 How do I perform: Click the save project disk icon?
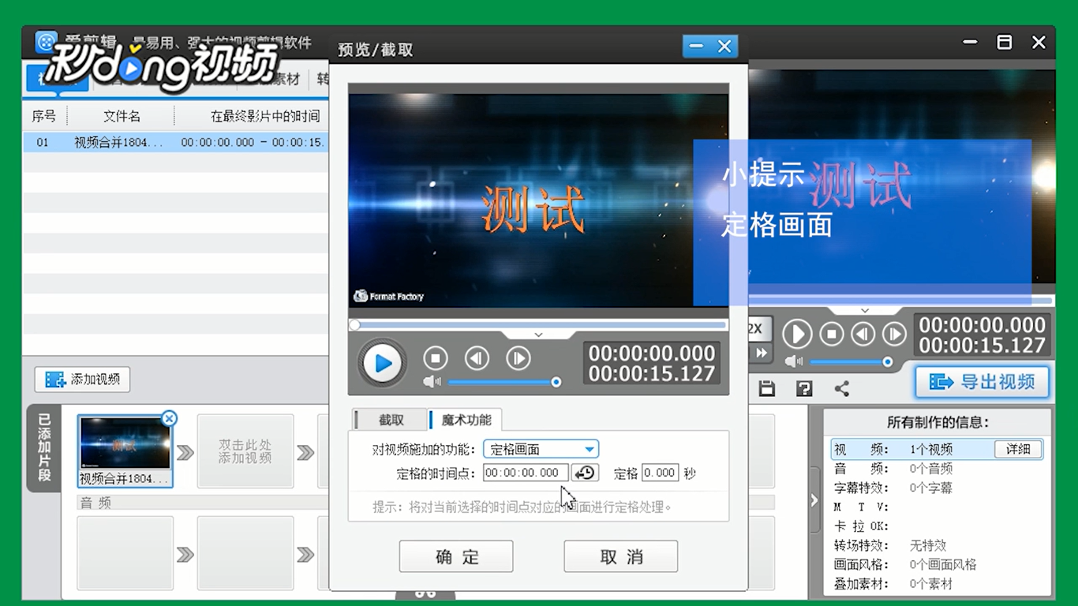tap(766, 388)
